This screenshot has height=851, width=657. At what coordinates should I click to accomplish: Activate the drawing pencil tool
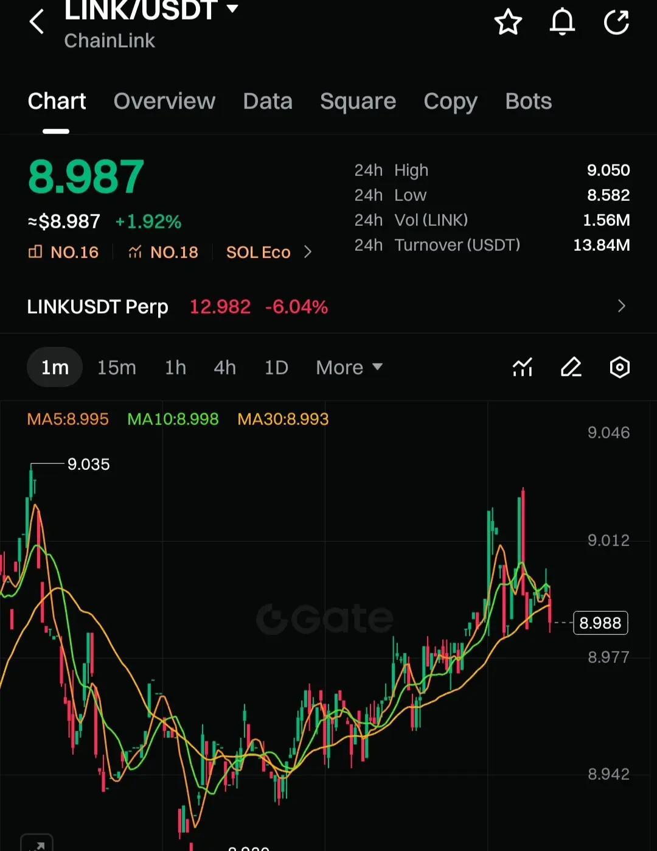point(571,367)
